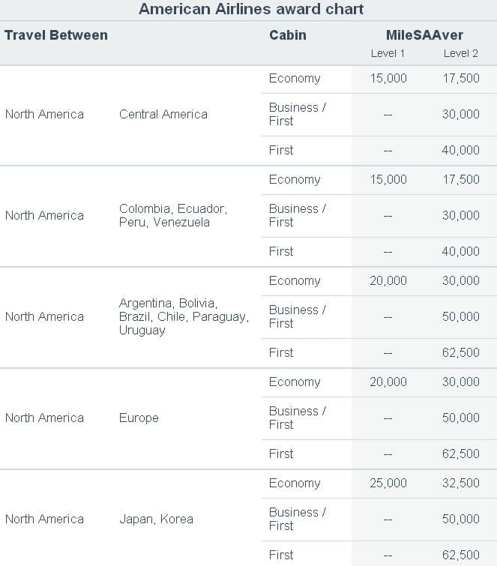Screen dimensions: 497x566
Task: Select 25,000 Economy value for Japan, Korea
Action: (x=388, y=483)
